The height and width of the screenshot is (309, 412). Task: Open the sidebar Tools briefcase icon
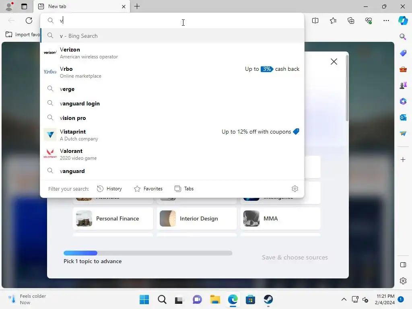click(403, 69)
